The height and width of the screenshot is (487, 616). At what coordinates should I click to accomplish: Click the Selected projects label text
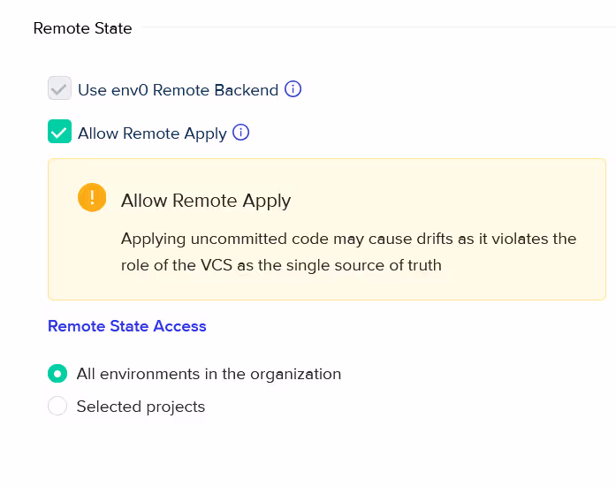click(141, 407)
